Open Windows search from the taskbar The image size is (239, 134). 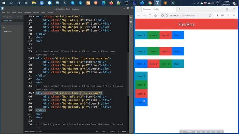(11, 3)
